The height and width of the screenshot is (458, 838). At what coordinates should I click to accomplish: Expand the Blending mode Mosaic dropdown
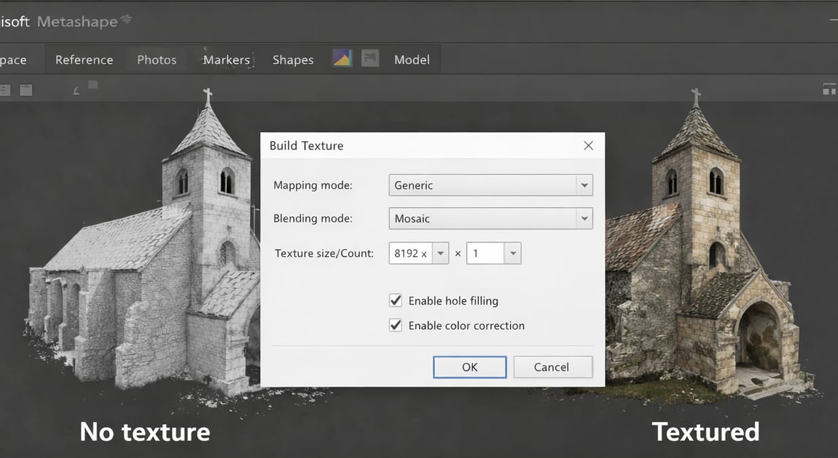click(x=584, y=218)
